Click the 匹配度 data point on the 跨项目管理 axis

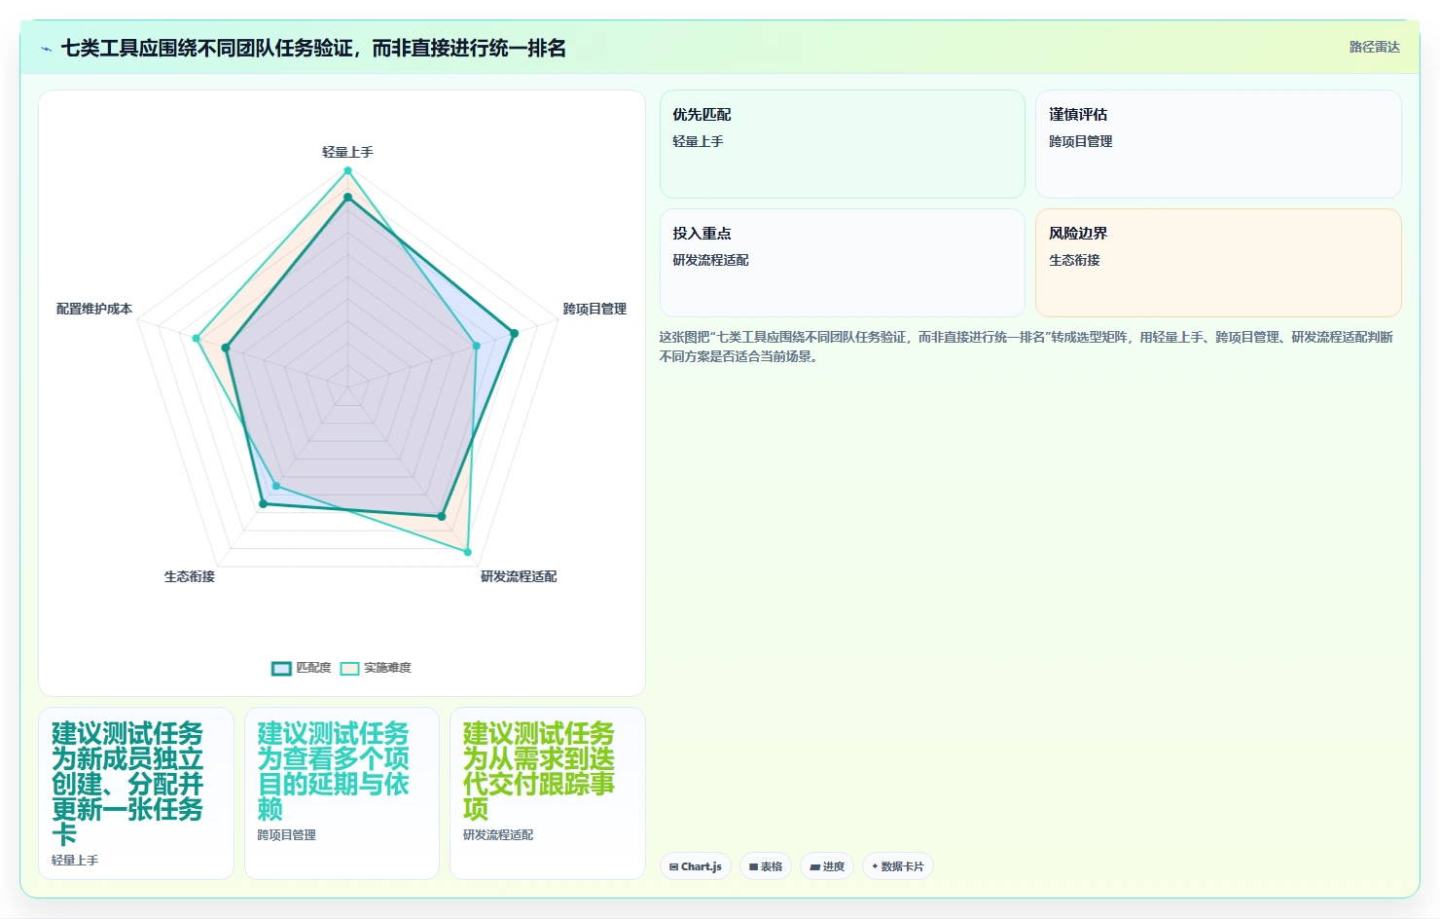point(514,333)
